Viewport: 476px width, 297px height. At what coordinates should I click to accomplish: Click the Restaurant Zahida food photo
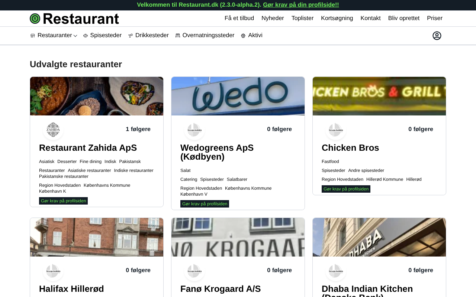point(97,96)
